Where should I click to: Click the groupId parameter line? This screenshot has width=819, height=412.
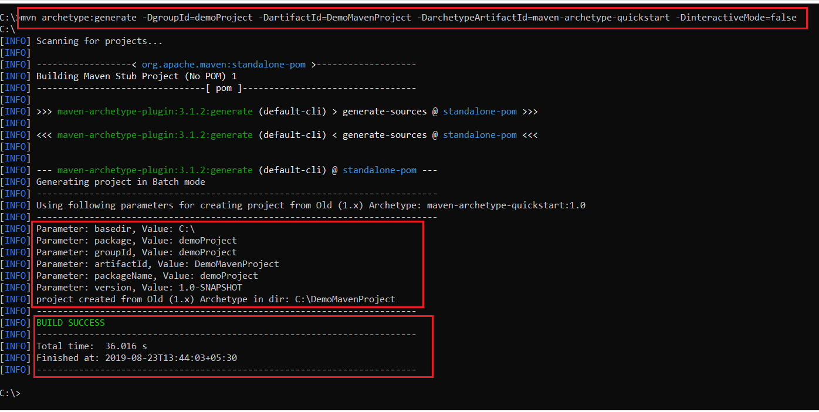(x=136, y=252)
